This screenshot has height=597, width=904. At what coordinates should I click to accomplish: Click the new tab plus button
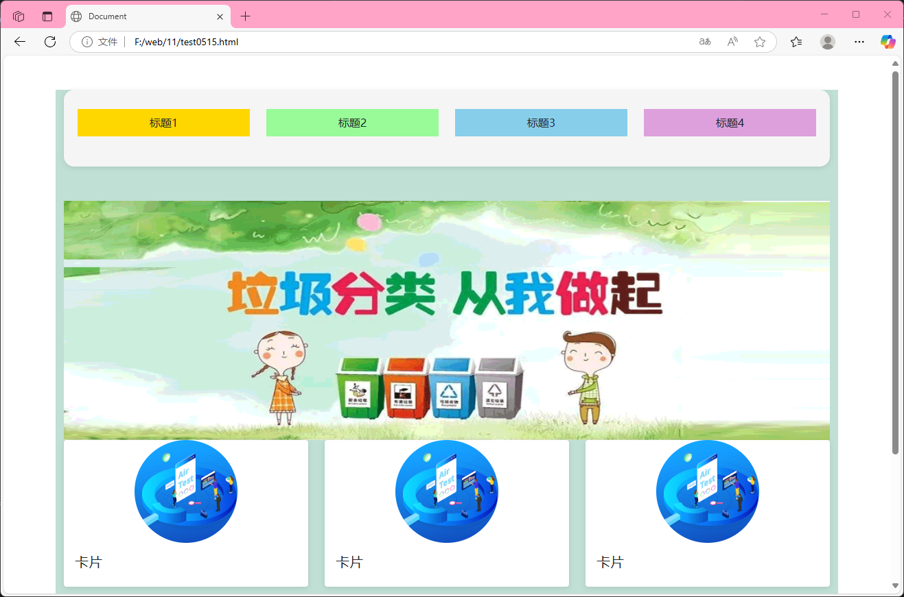pyautogui.click(x=245, y=15)
